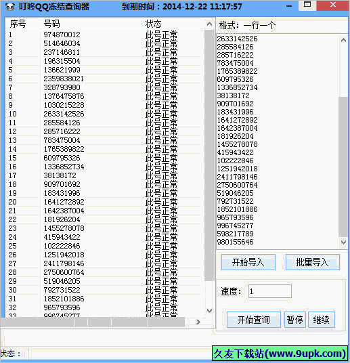The image size is (350, 363).
Task: Close the 叮咚QQ冻结查询器 window
Action: (333, 5)
